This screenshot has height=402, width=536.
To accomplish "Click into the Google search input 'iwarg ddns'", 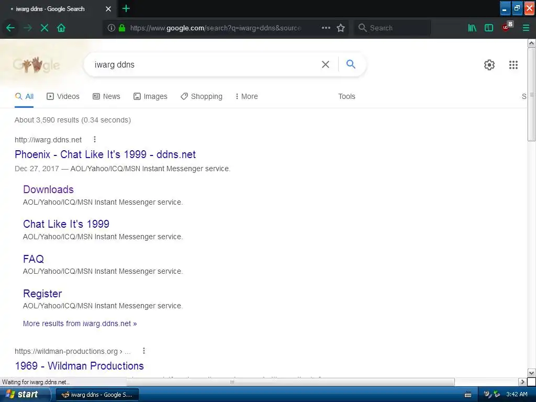I will pyautogui.click(x=205, y=64).
